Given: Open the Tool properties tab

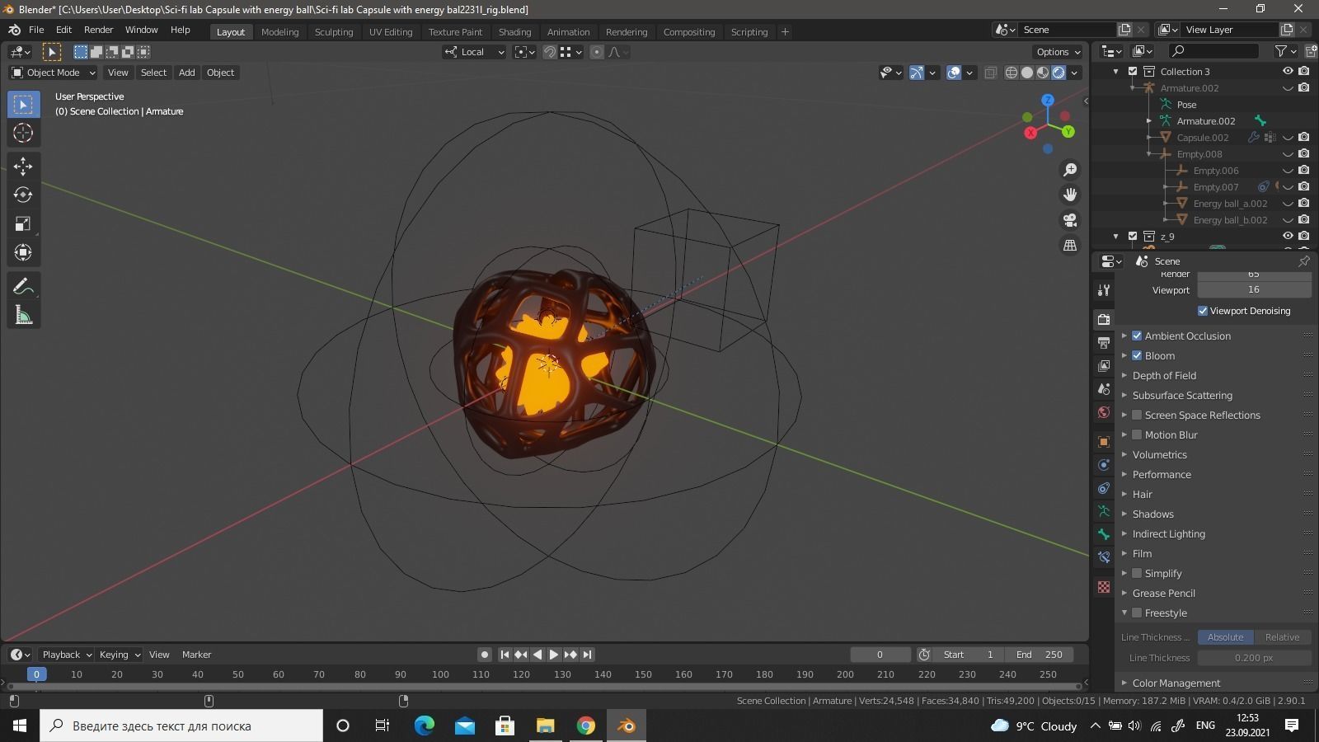Looking at the screenshot, I should [1104, 290].
